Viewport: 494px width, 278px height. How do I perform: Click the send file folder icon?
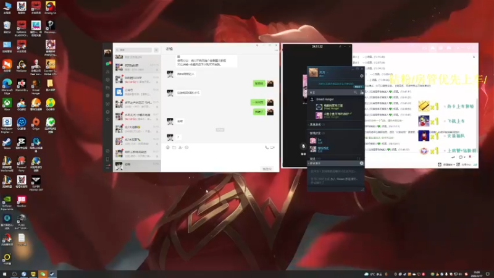[x=174, y=147]
